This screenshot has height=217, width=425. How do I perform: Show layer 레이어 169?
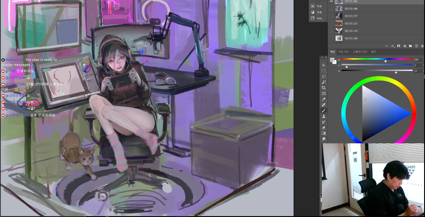click(331, 38)
